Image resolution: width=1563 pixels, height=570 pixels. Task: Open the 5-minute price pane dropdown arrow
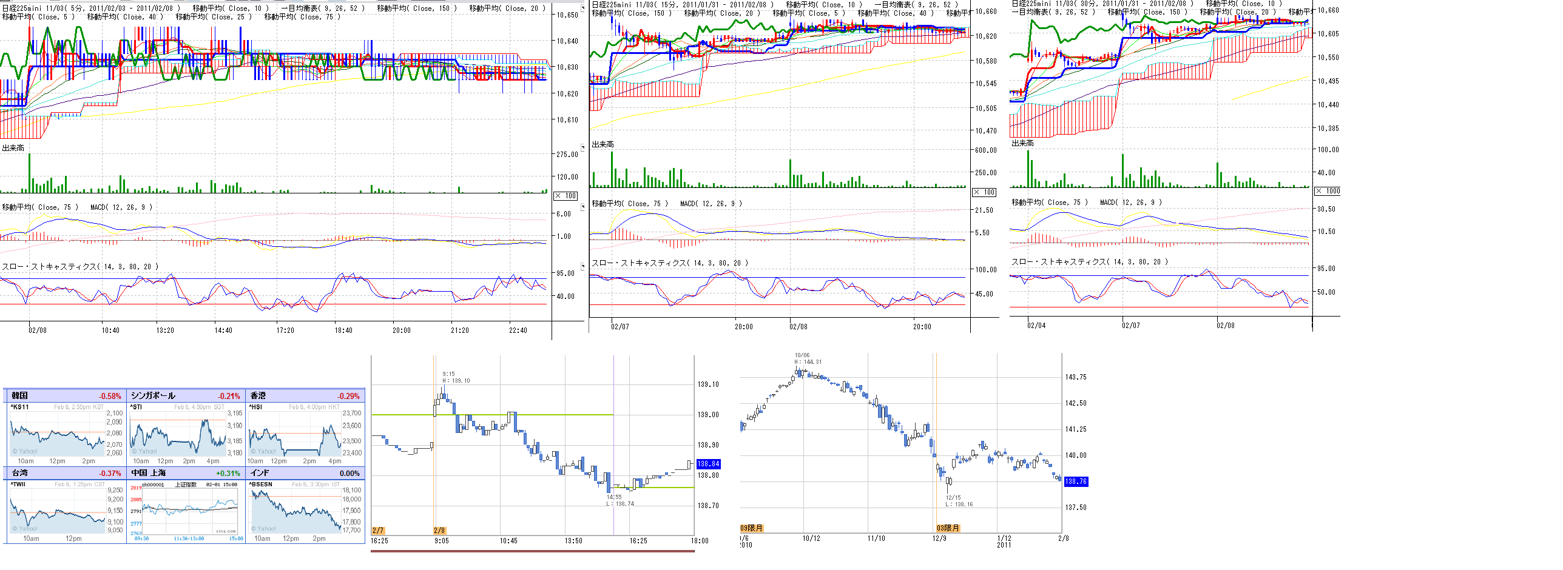[x=583, y=9]
